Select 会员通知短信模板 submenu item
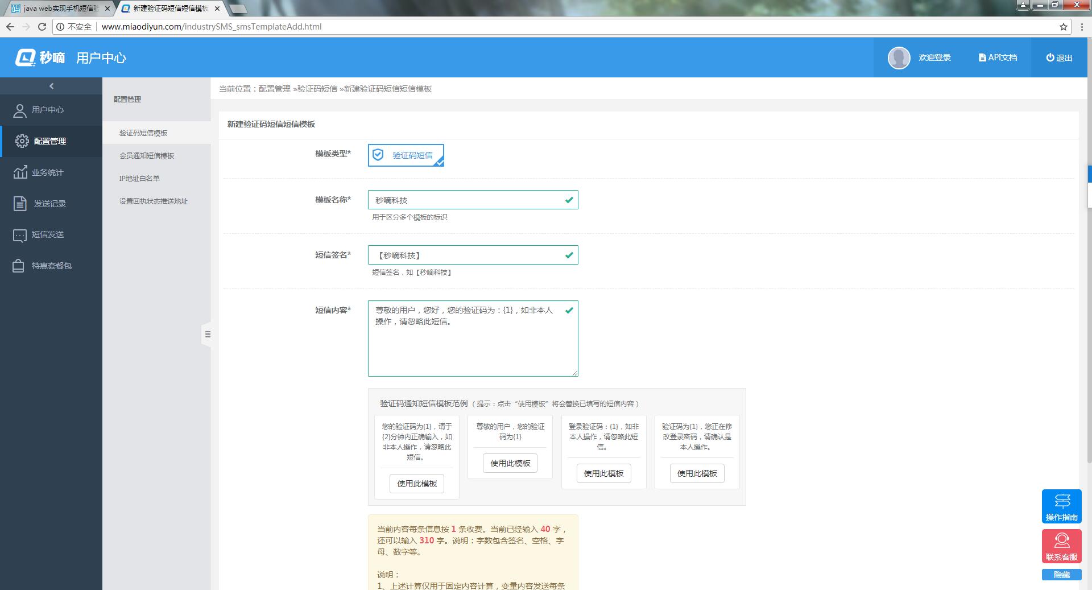Screen dimensions: 1092x590 pos(156,155)
